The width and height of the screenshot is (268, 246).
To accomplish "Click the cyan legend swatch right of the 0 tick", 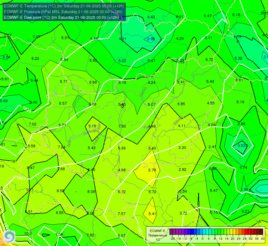I will [x=204, y=232].
